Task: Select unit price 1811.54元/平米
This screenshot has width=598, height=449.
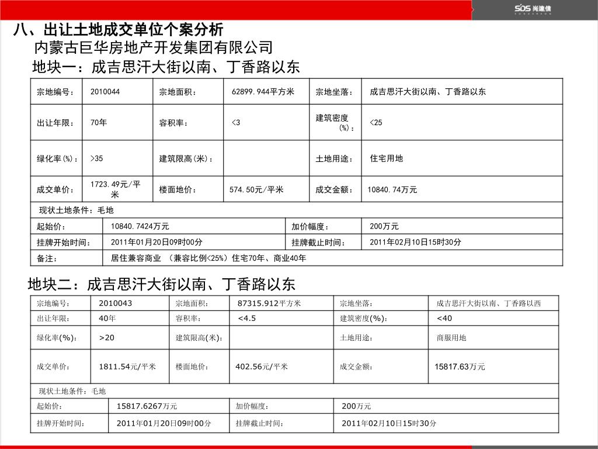Action: pyautogui.click(x=127, y=367)
